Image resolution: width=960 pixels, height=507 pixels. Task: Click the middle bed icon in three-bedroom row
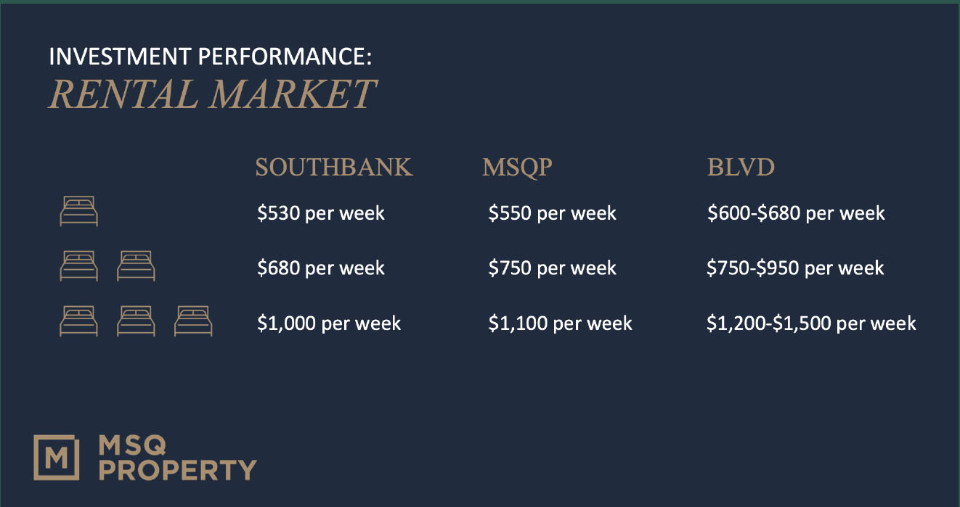click(x=136, y=321)
